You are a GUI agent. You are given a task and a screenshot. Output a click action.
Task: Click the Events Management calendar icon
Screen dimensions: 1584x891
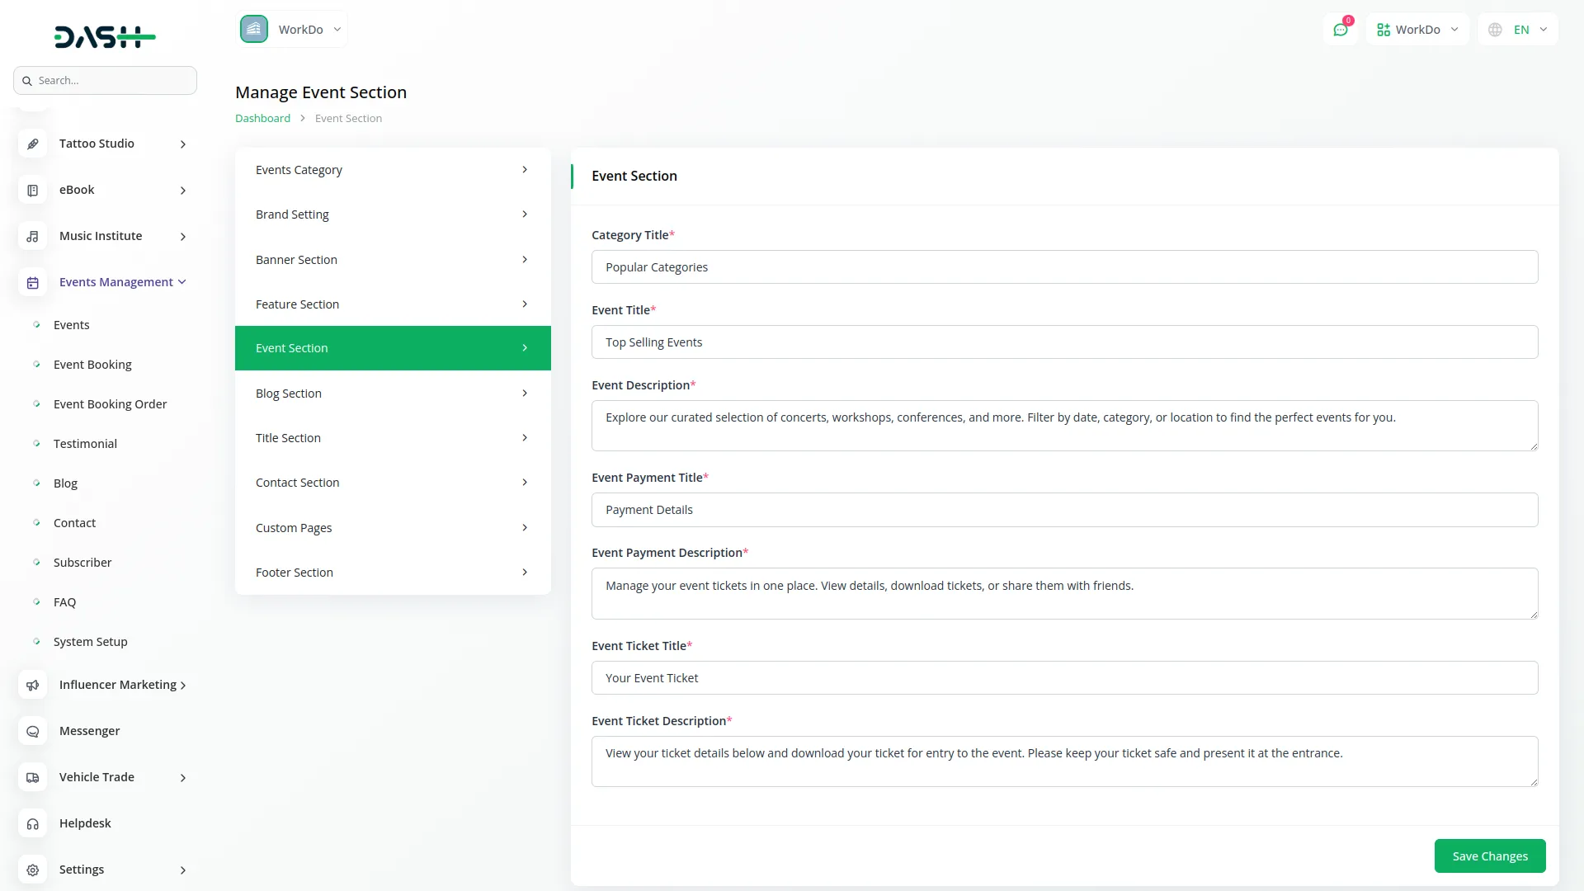click(x=32, y=283)
